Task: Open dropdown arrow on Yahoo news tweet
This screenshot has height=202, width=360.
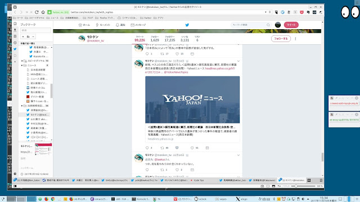Action: tap(238, 61)
